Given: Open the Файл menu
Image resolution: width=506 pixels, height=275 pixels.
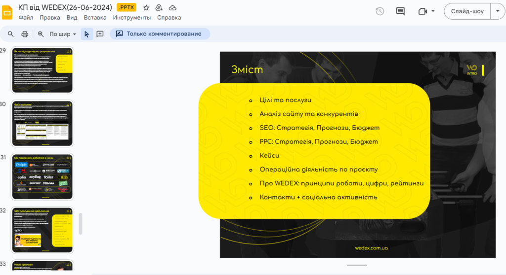Looking at the screenshot, I should tap(26, 18).
